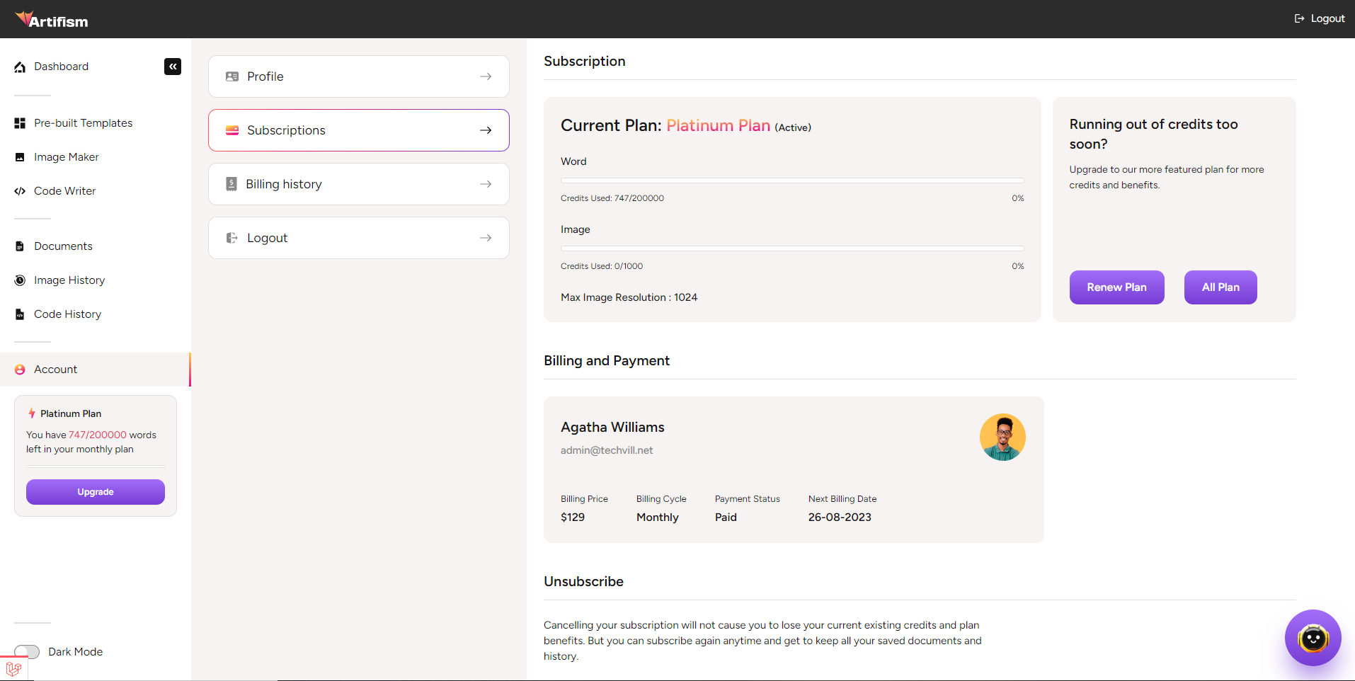
Task: Open the All Plan button
Action: (1220, 287)
